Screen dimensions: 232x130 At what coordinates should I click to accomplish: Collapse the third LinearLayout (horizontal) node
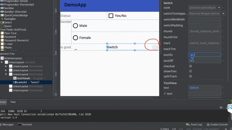point(6,74)
